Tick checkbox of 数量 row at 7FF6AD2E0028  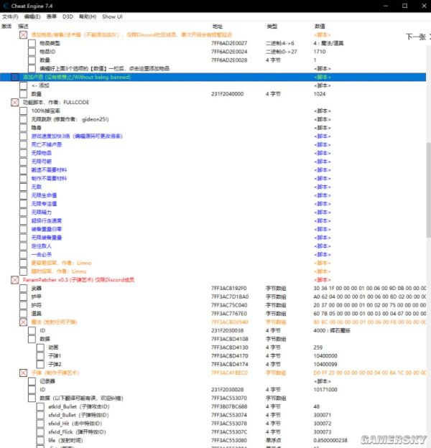coord(32,60)
